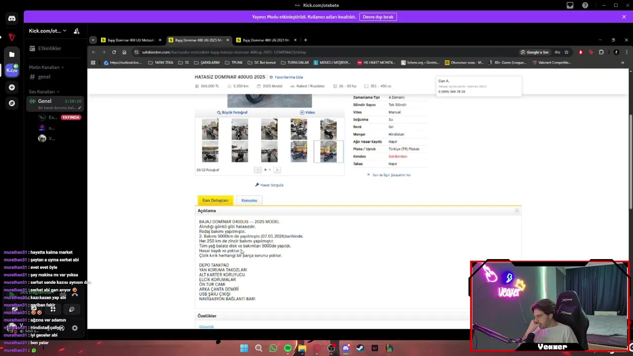Open the browser tab search dropdown

click(x=93, y=40)
